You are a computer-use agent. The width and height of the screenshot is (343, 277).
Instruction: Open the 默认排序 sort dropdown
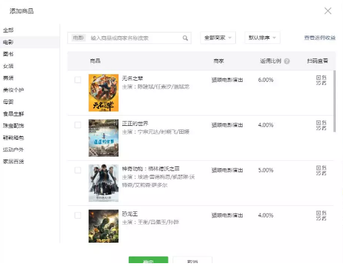click(x=262, y=38)
